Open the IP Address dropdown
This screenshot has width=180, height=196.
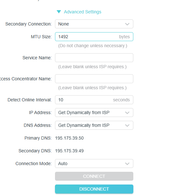94,113
